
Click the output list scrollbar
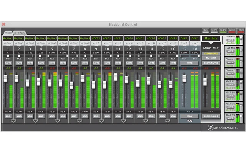coord(223,40)
